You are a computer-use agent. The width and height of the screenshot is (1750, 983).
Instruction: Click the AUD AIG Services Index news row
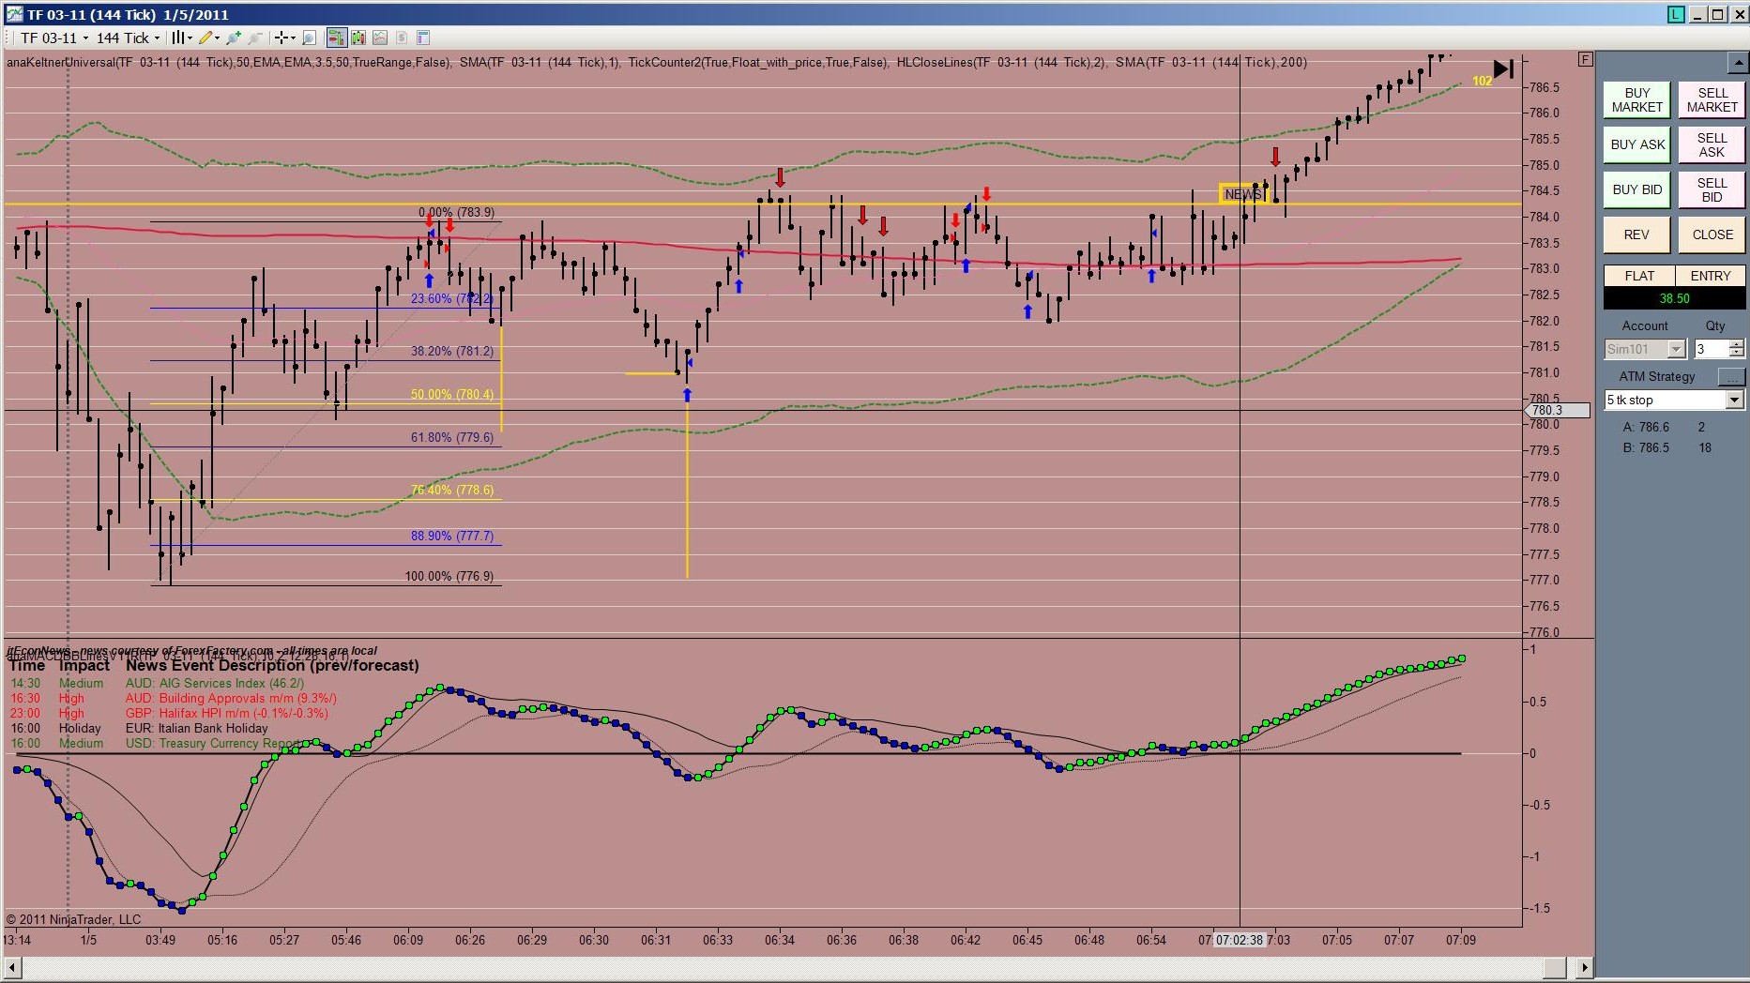(x=157, y=683)
